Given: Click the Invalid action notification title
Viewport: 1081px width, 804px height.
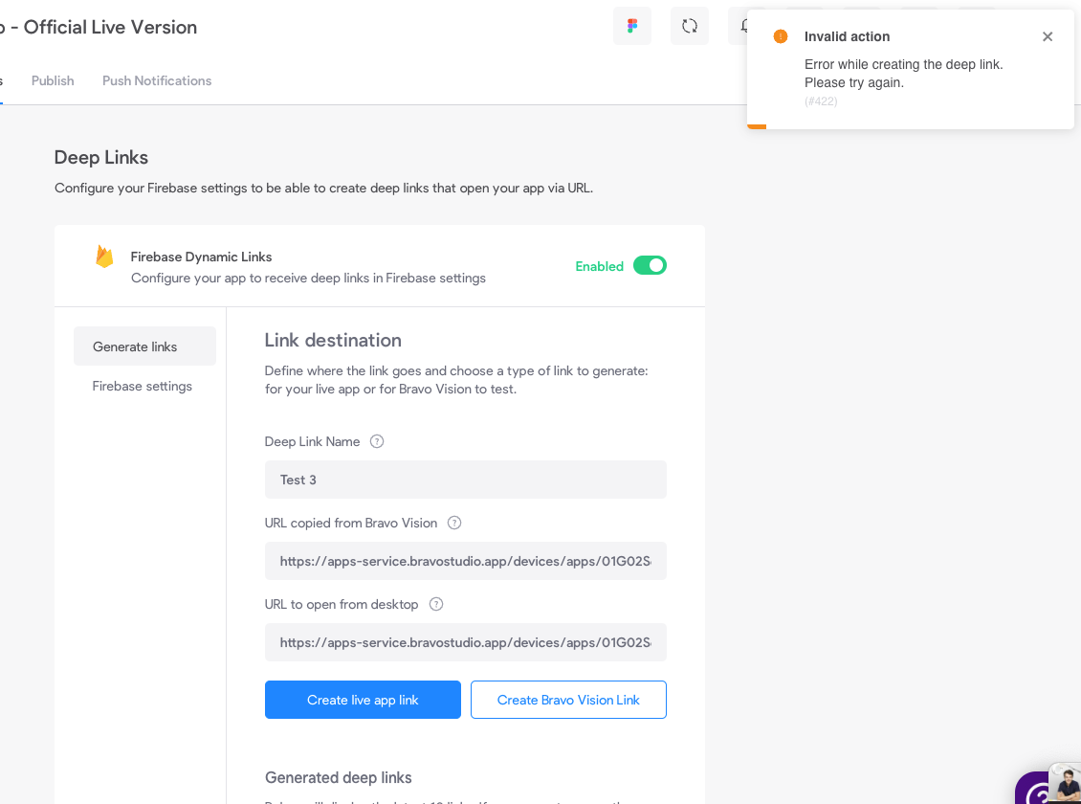Looking at the screenshot, I should (847, 36).
